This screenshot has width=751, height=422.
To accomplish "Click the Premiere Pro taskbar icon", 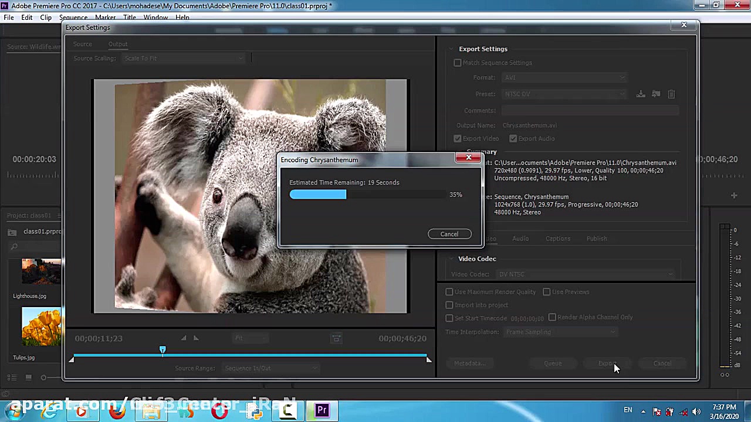I will coord(322,411).
